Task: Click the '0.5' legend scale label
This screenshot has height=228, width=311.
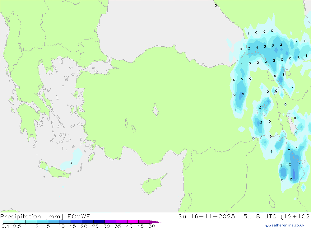Action: [17, 226]
